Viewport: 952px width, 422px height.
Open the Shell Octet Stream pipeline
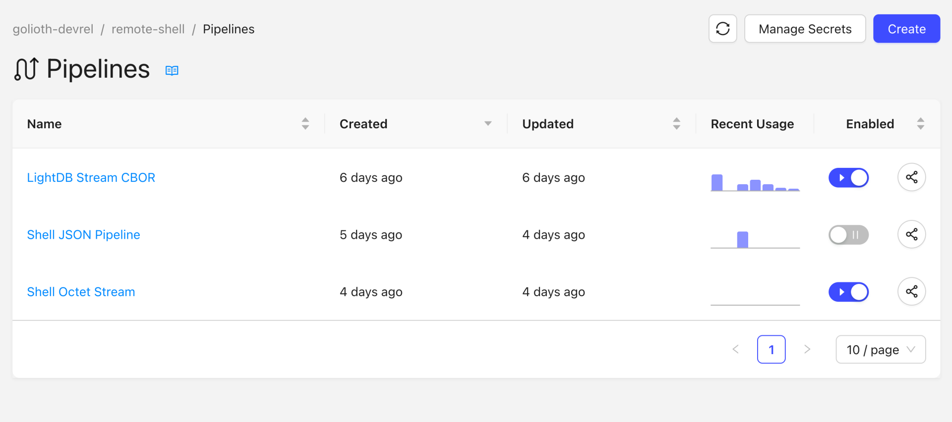(x=81, y=291)
